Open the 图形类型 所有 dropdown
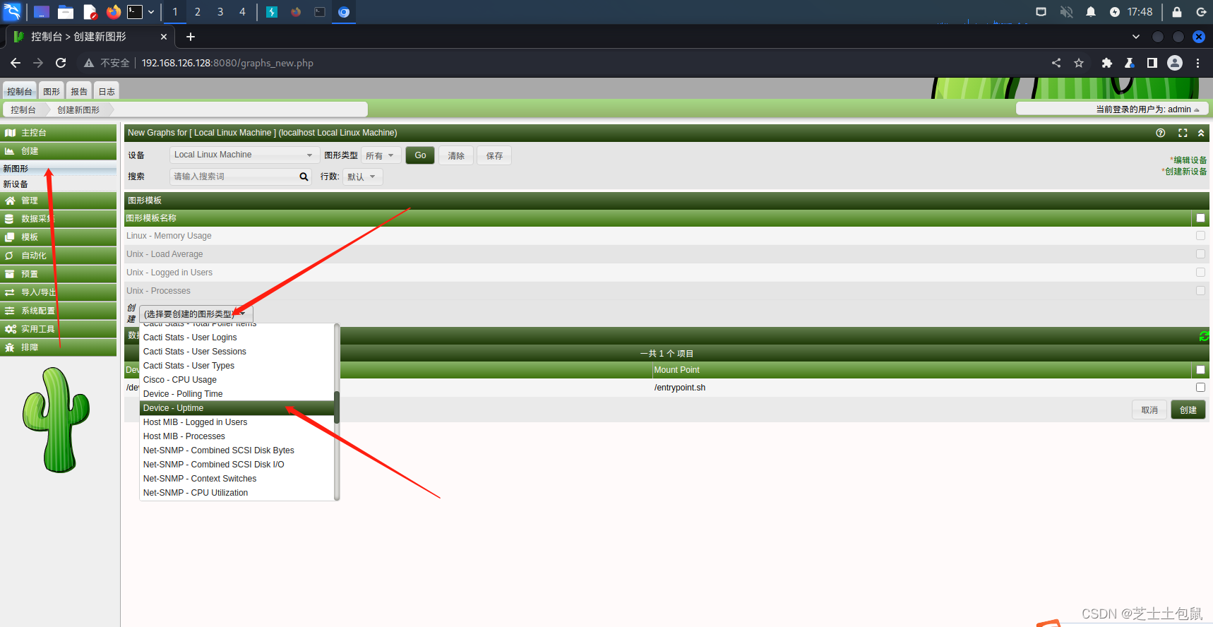Screen dimensions: 1213x627 pyautogui.click(x=381, y=155)
